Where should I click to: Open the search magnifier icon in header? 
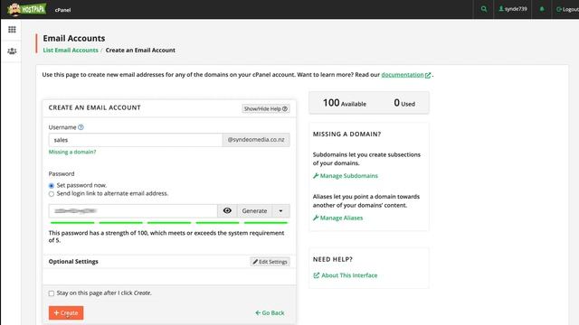(x=484, y=9)
